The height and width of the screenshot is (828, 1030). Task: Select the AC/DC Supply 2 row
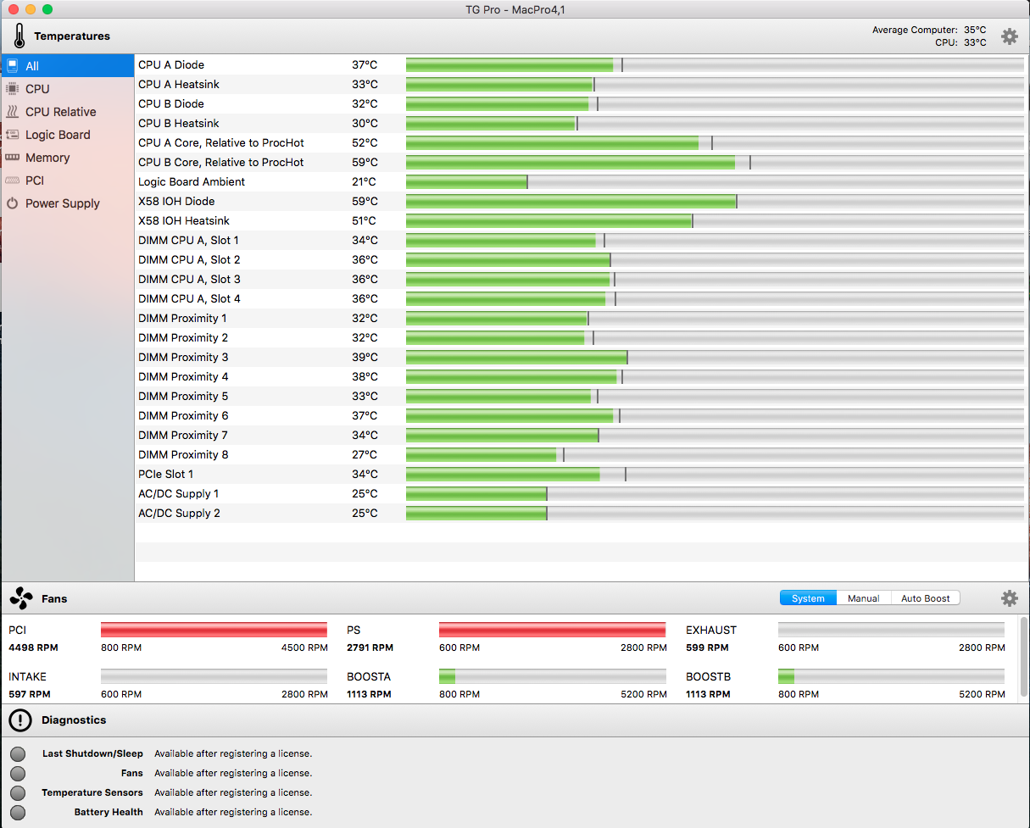[x=582, y=513]
